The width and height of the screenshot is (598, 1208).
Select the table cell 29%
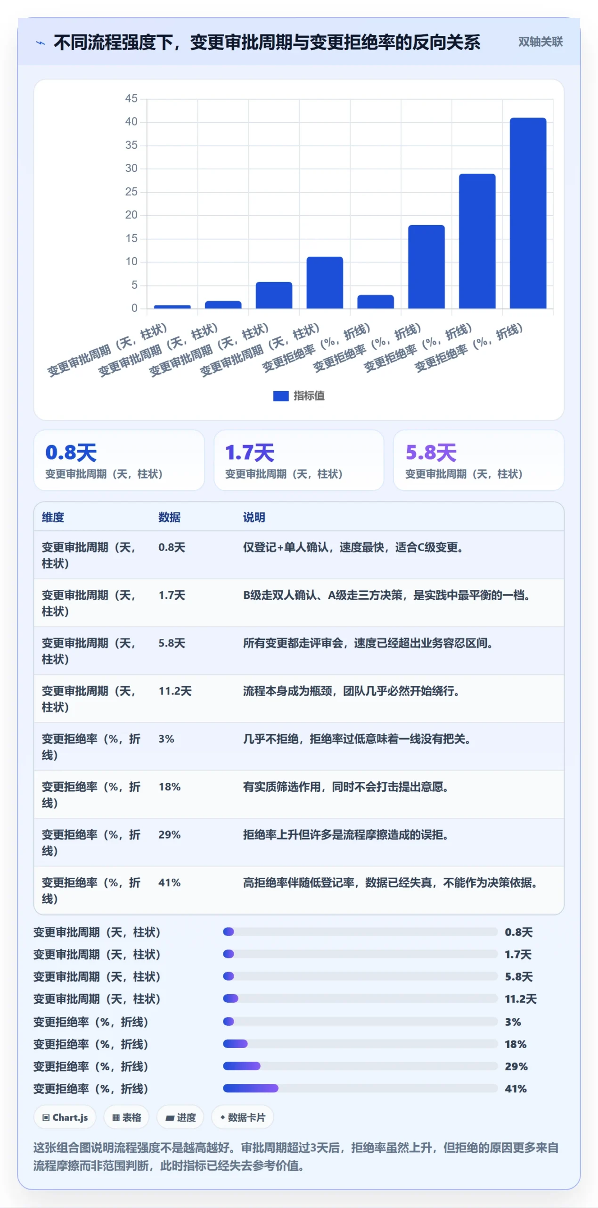point(169,835)
